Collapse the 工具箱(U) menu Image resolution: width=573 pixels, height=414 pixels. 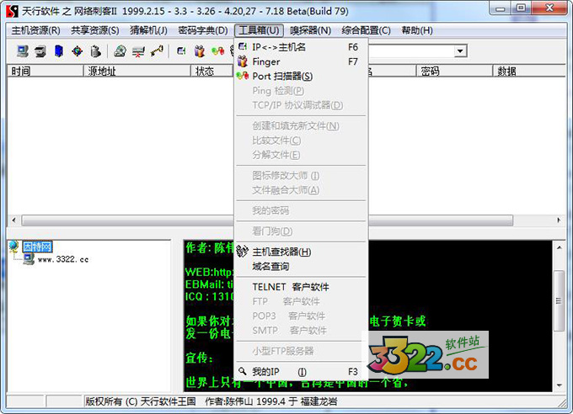(259, 30)
